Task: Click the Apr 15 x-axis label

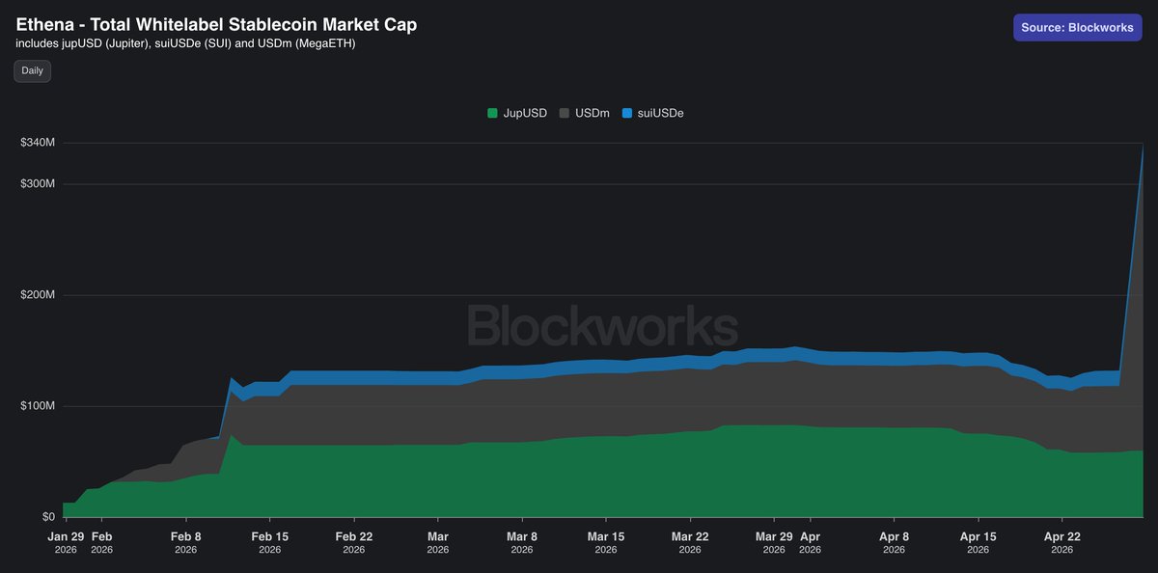Action: click(x=978, y=542)
